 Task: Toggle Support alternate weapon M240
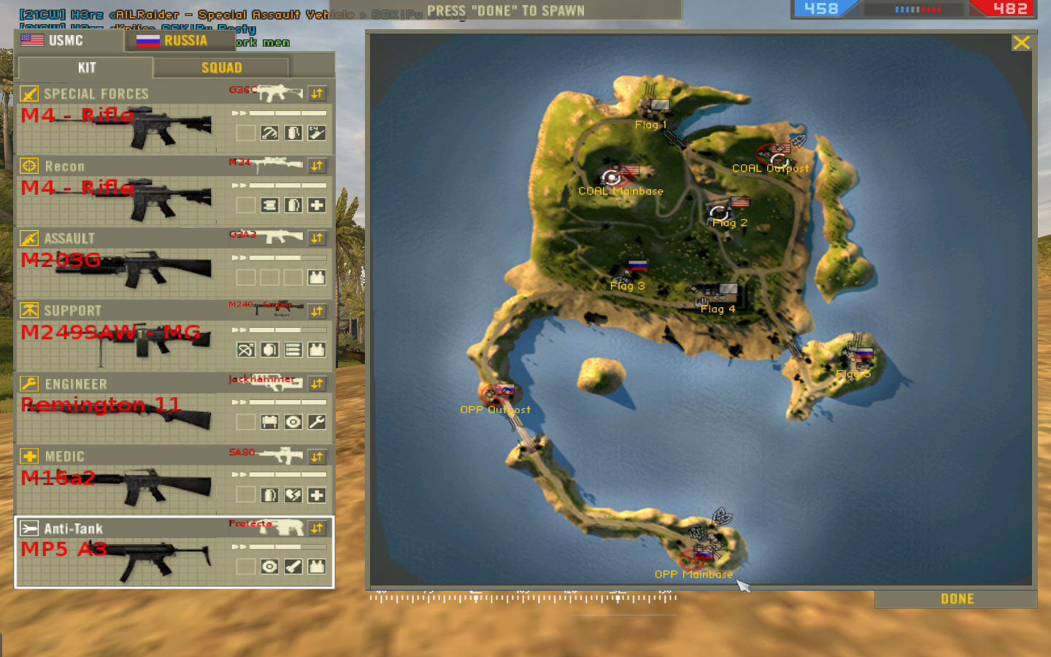(317, 311)
